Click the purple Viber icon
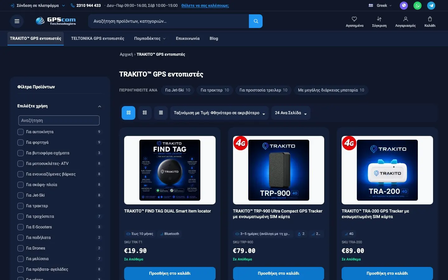The width and height of the screenshot is (448, 280). (404, 5)
